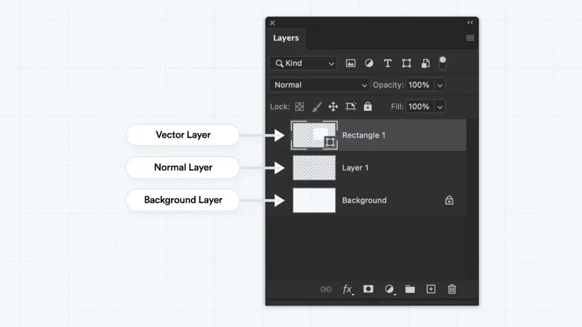Collapse the panel with double arrows
The width and height of the screenshot is (582, 327).
click(x=470, y=23)
